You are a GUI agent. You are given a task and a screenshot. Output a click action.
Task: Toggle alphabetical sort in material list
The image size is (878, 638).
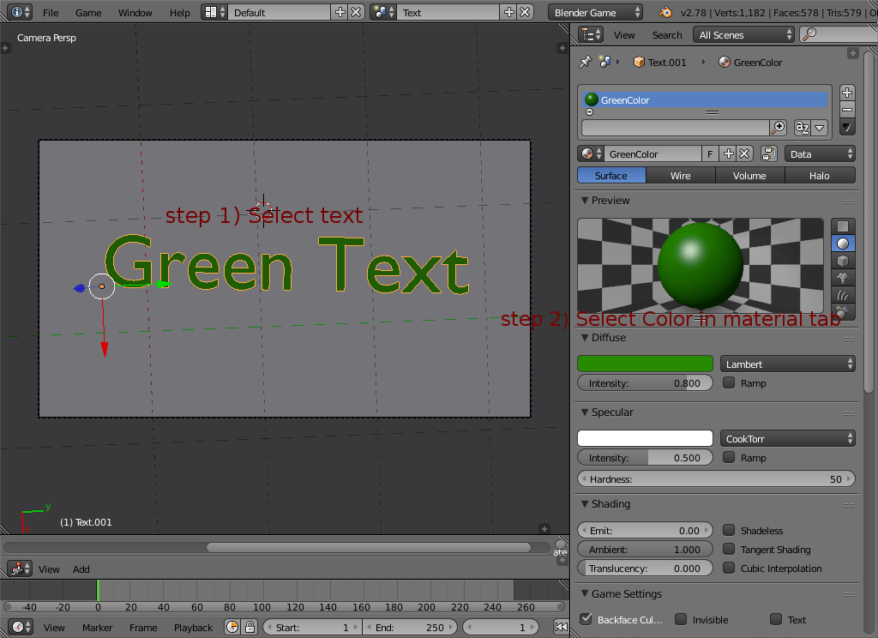point(803,128)
